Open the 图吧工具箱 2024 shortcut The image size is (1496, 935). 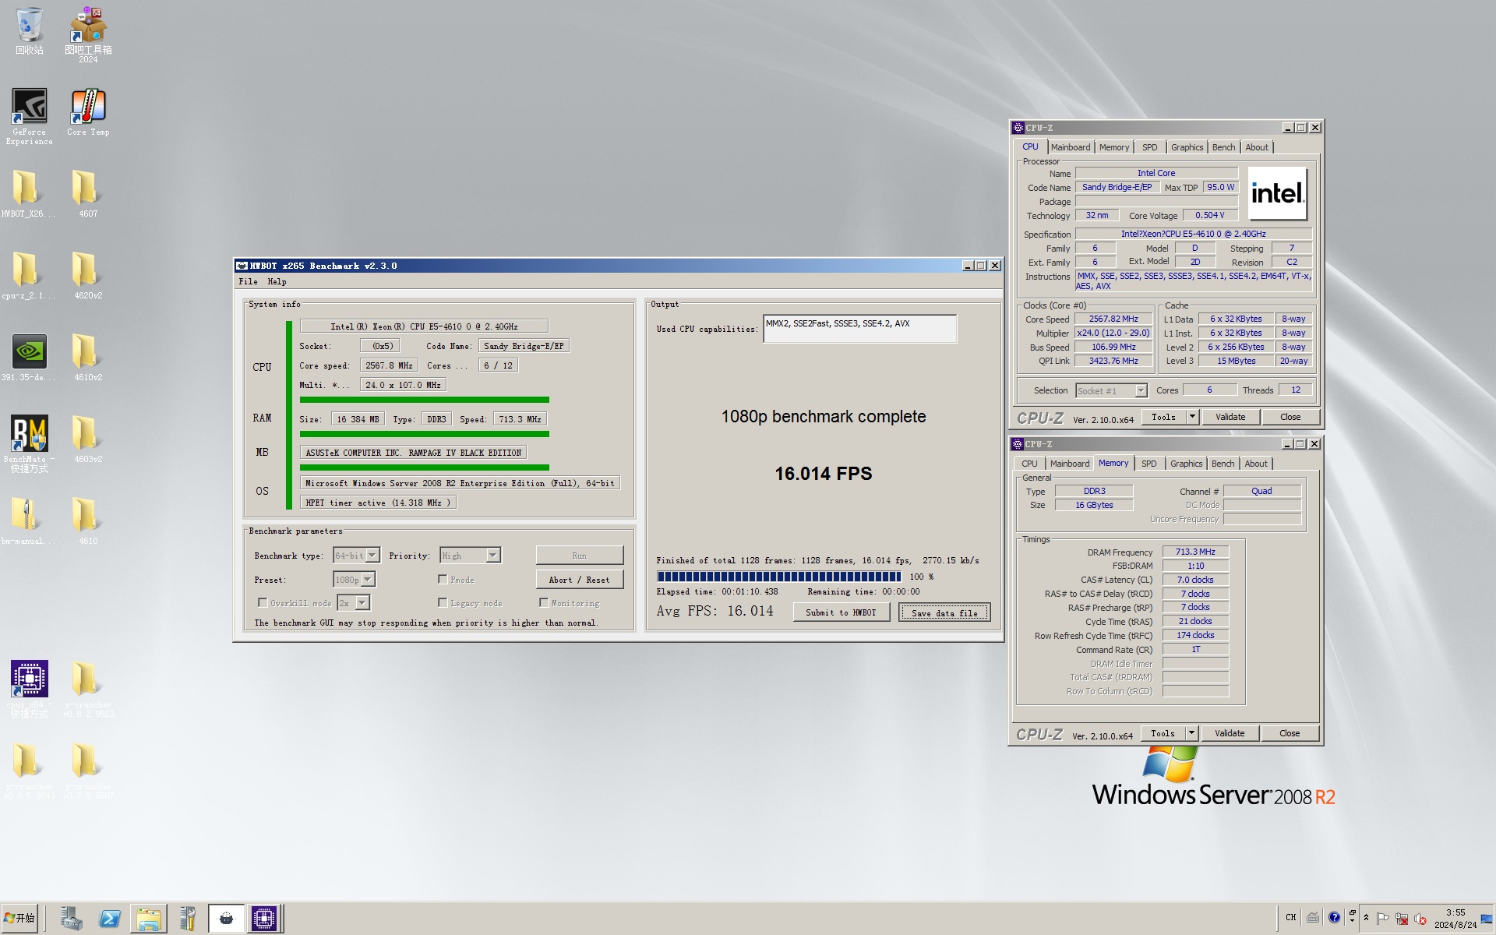(88, 35)
